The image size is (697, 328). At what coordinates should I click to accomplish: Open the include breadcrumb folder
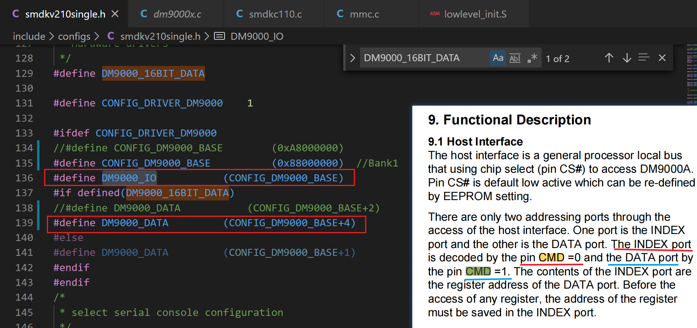(29, 36)
